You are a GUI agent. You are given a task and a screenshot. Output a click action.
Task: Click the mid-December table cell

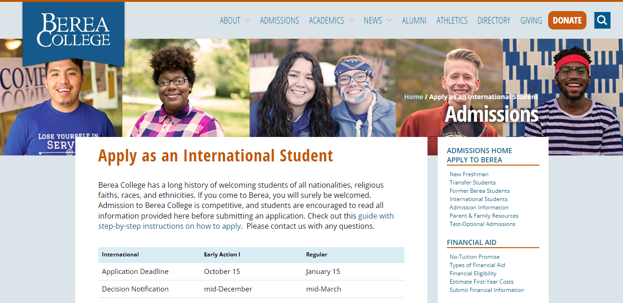[228, 289]
